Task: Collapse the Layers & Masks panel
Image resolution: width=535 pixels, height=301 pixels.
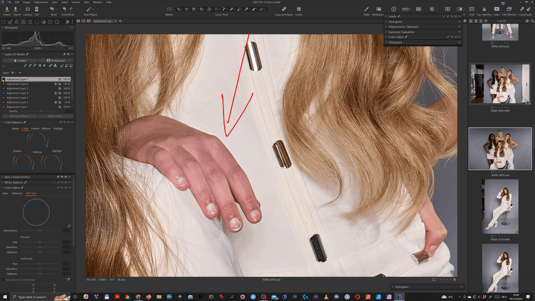Action: click(2, 54)
